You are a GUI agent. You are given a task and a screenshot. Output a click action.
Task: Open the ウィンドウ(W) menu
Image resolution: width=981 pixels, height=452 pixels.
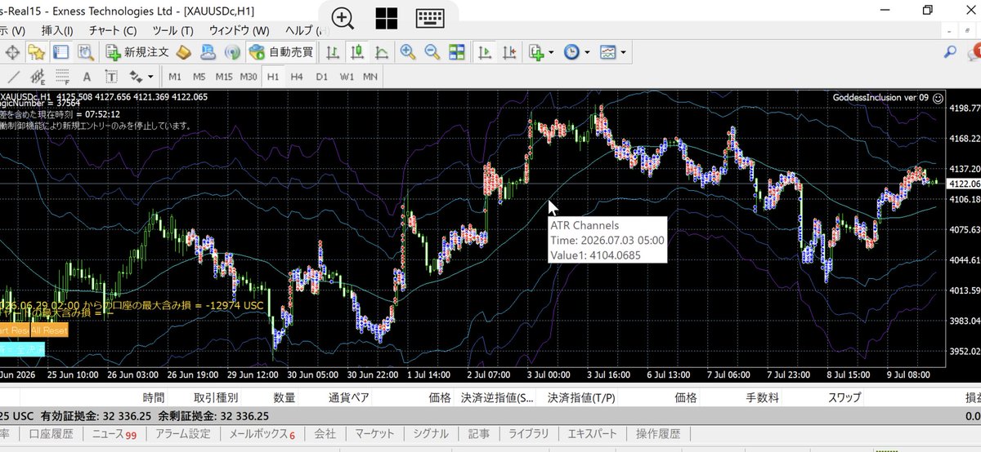tap(240, 29)
